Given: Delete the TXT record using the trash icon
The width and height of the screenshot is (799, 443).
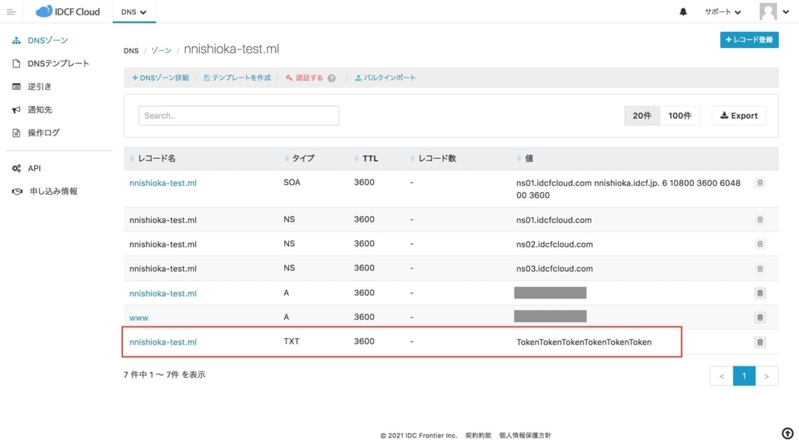Looking at the screenshot, I should point(760,343).
